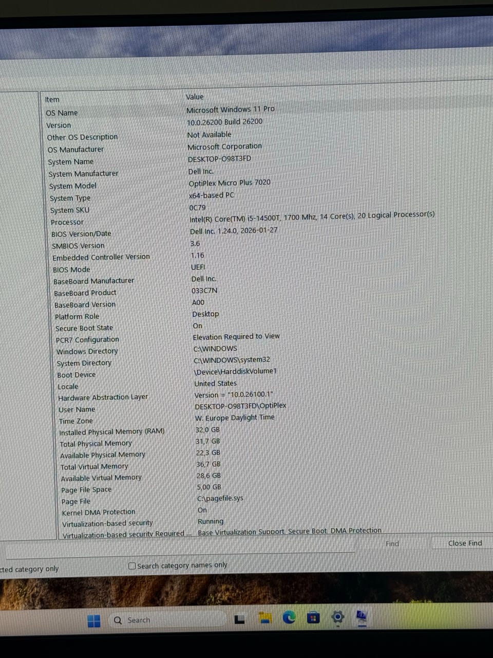Open the Windows Start menu
Viewport: 493px width, 658px height.
click(x=94, y=621)
